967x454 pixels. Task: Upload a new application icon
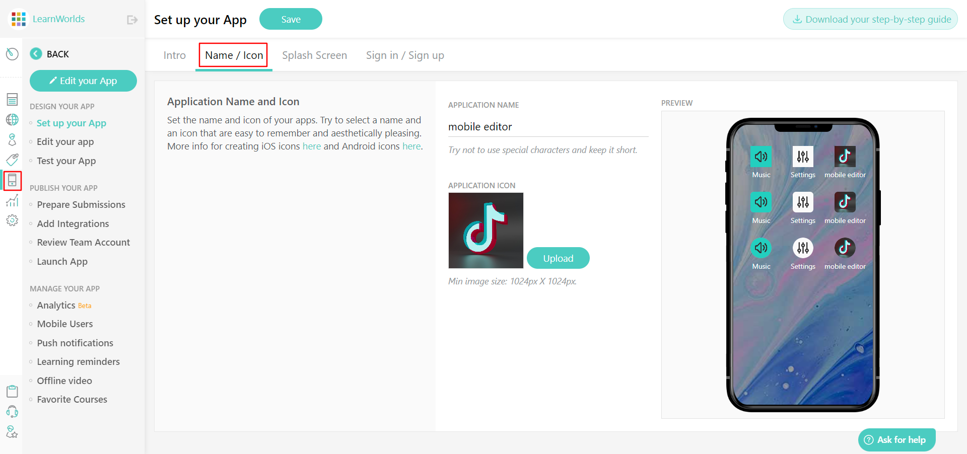click(x=558, y=258)
